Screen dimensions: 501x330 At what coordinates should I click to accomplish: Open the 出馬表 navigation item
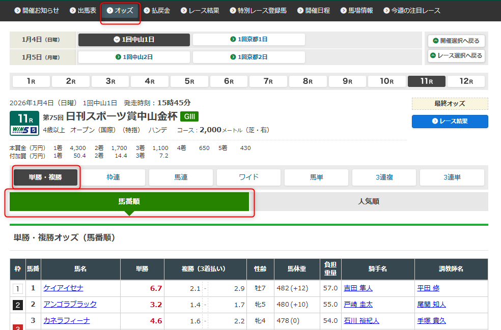(x=83, y=11)
